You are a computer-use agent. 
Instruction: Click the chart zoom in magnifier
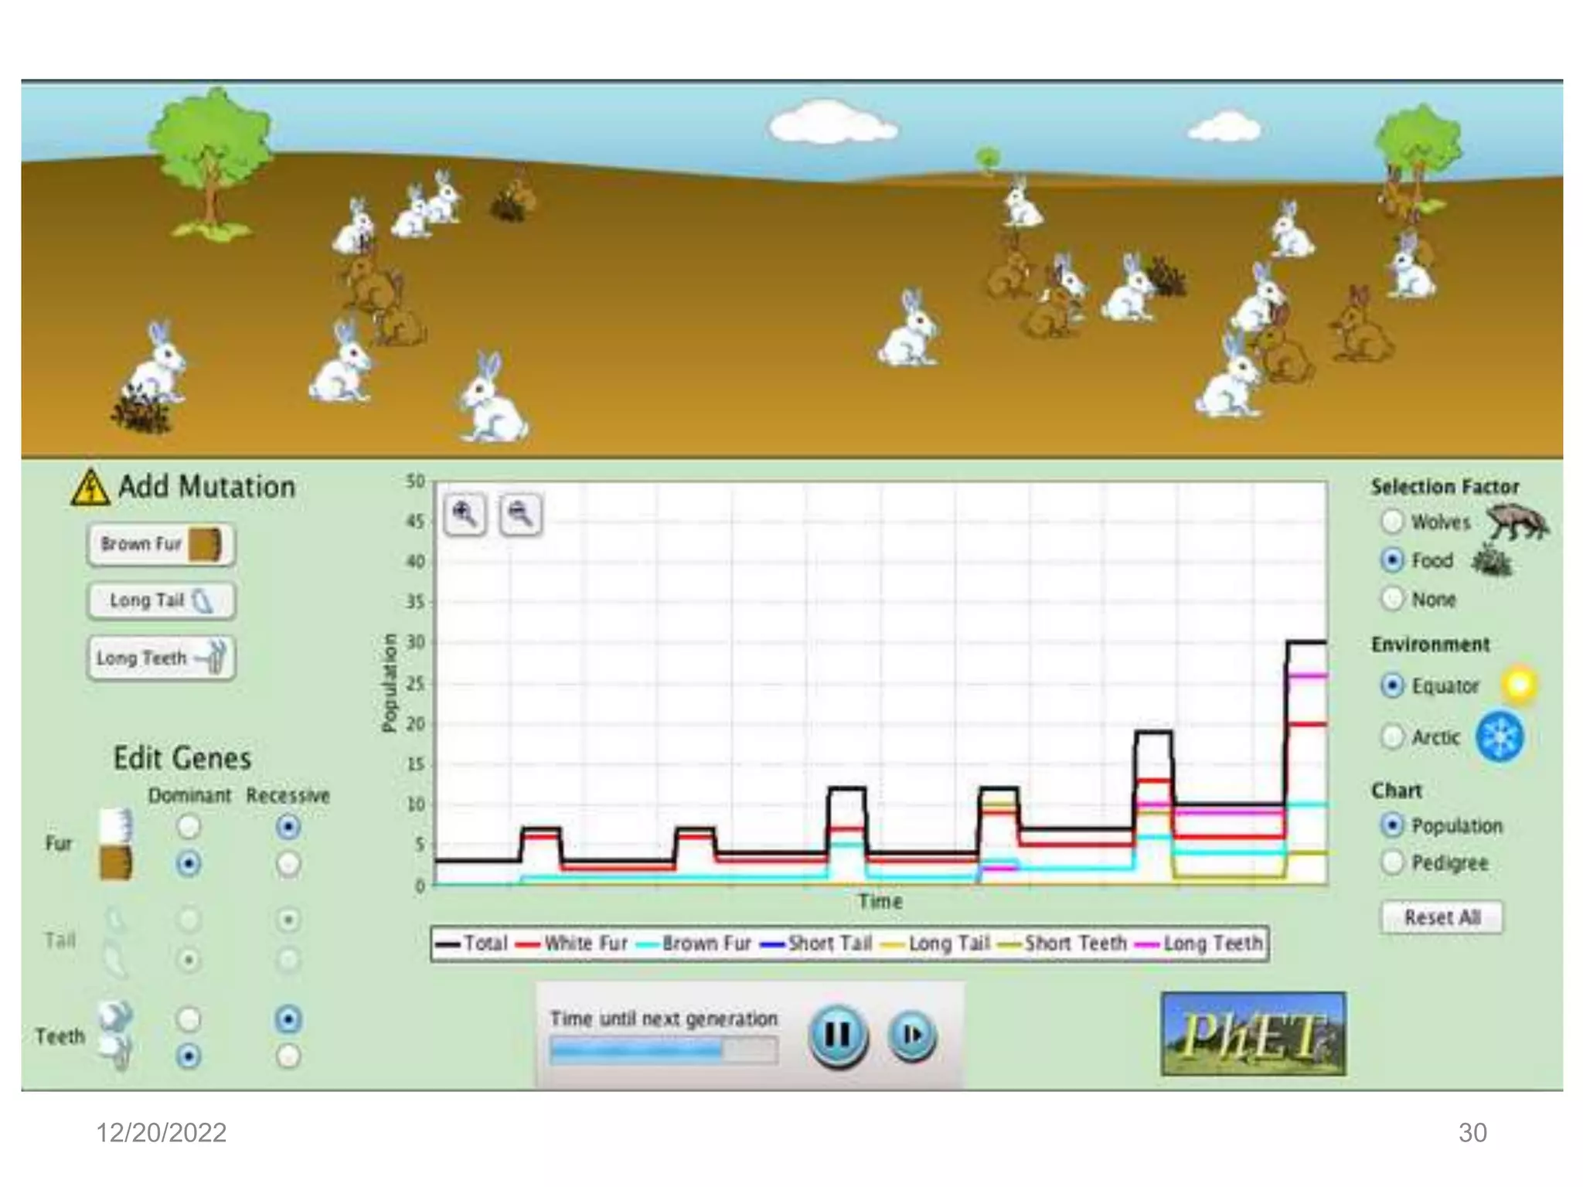pyautogui.click(x=465, y=514)
